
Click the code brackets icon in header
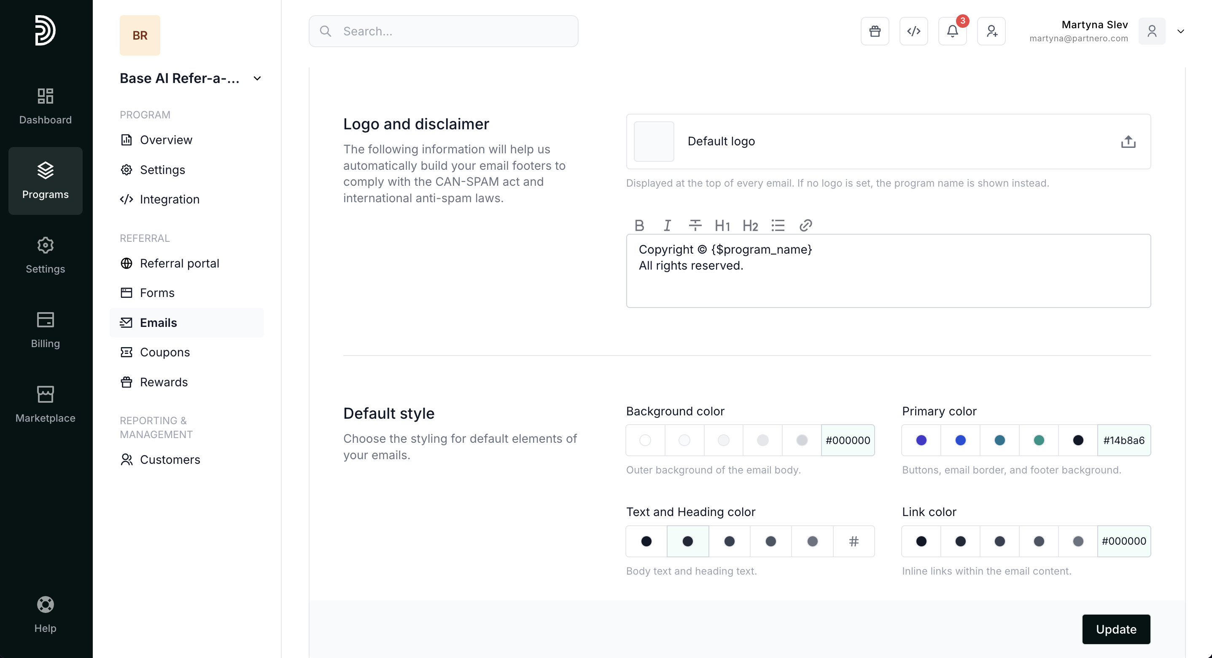913,31
